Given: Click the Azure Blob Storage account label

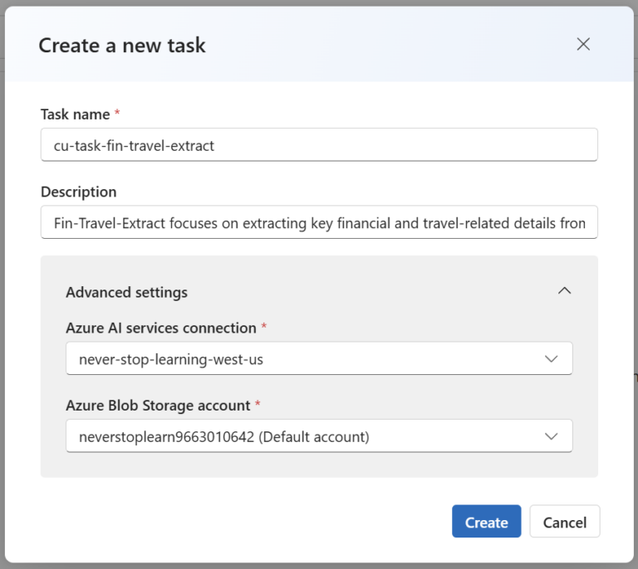Looking at the screenshot, I should (158, 406).
